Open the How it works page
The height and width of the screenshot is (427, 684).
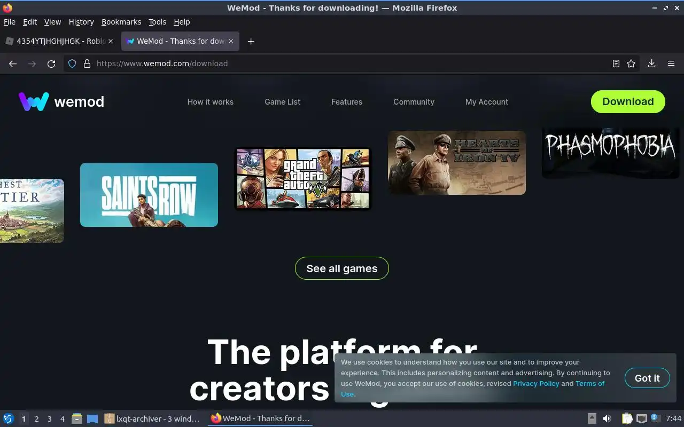pos(211,102)
